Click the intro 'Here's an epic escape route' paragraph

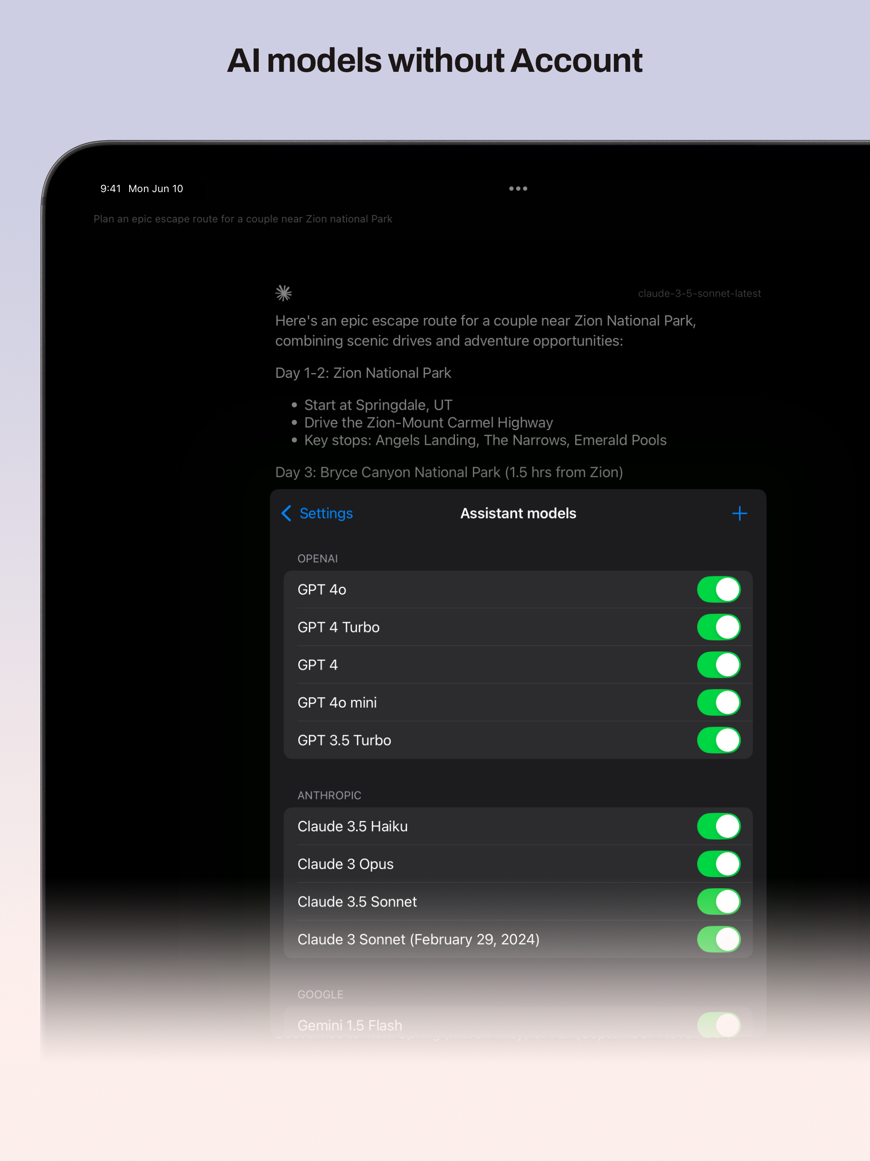pos(486,331)
